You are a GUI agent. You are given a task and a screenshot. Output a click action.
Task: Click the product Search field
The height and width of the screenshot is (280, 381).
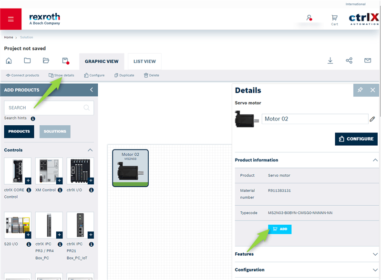pyautogui.click(x=49, y=108)
